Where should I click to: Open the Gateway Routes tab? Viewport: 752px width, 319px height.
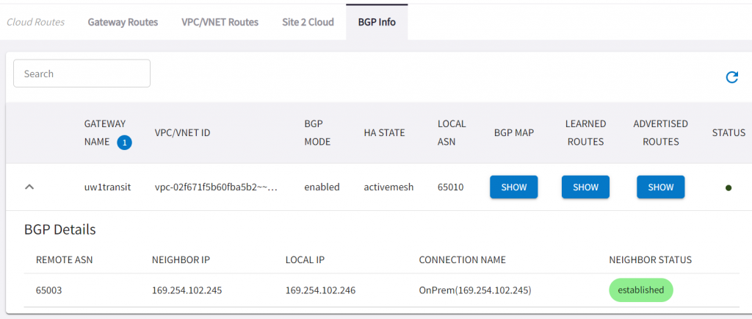(x=123, y=22)
